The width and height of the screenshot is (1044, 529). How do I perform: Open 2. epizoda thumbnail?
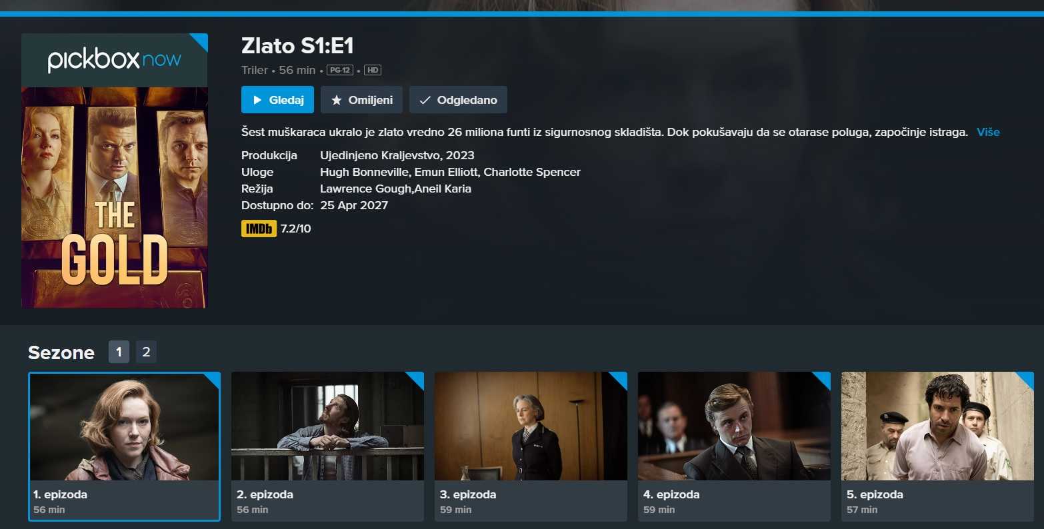click(327, 426)
